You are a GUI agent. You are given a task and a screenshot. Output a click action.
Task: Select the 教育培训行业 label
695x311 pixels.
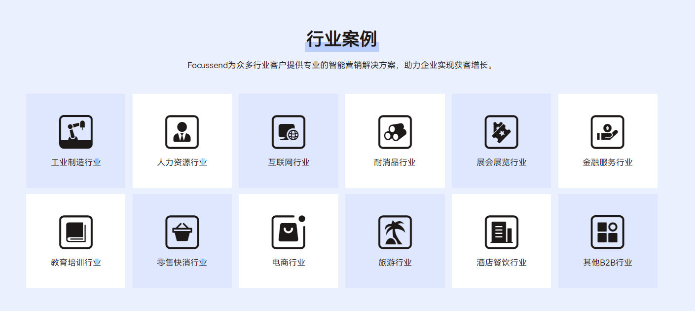pyautogui.click(x=76, y=263)
